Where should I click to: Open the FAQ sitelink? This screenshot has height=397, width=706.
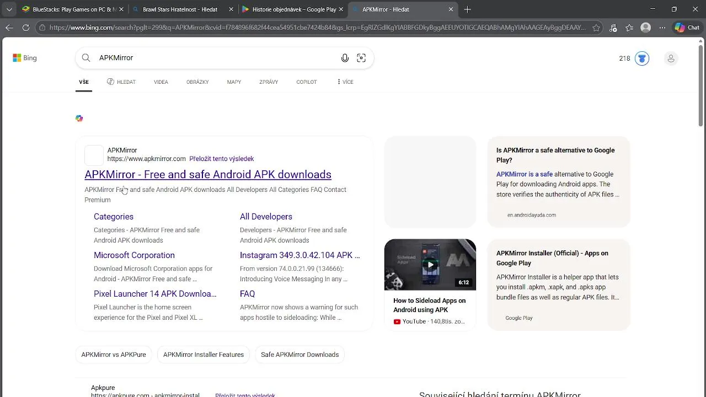(x=247, y=294)
